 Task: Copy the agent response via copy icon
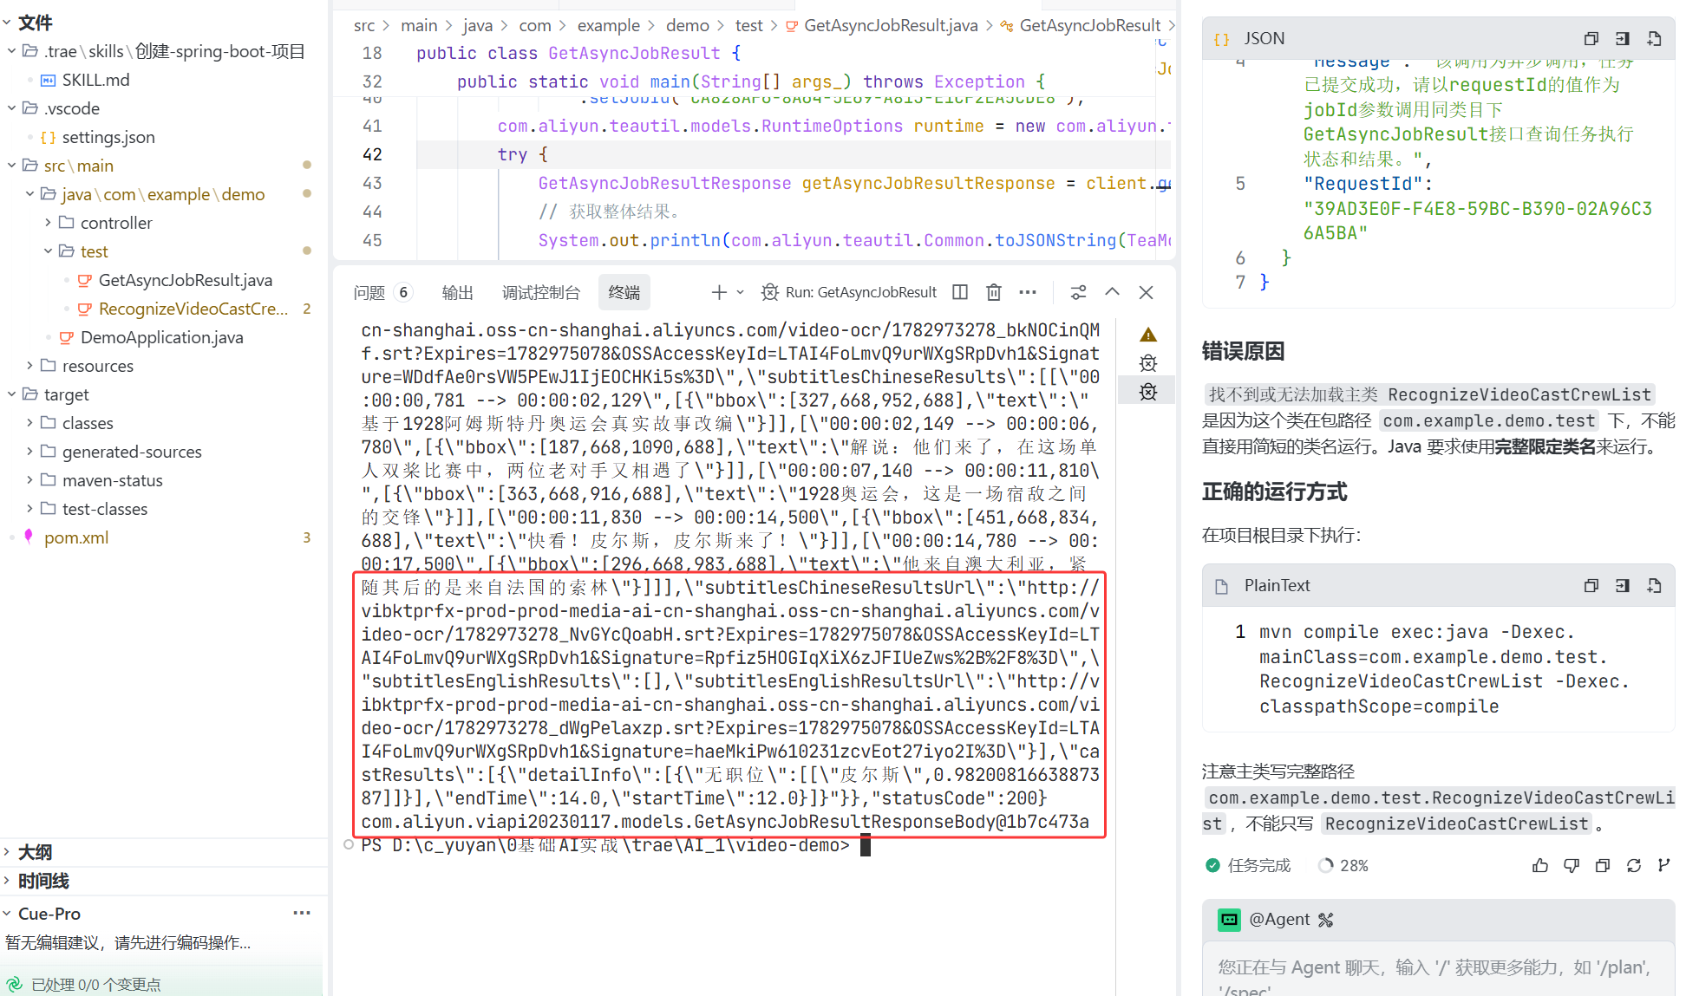click(1603, 865)
